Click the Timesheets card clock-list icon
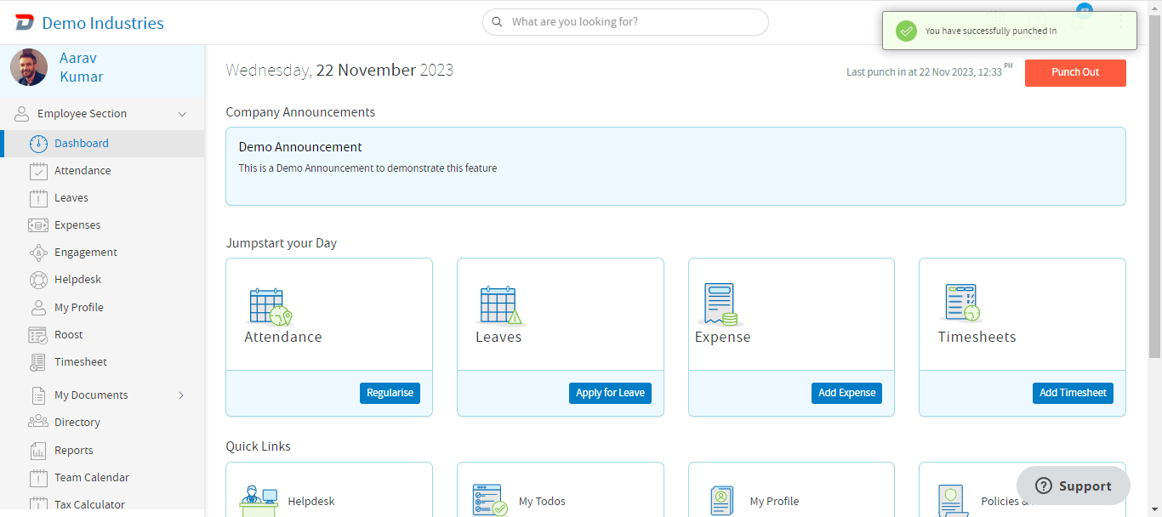Image resolution: width=1162 pixels, height=517 pixels. [963, 303]
